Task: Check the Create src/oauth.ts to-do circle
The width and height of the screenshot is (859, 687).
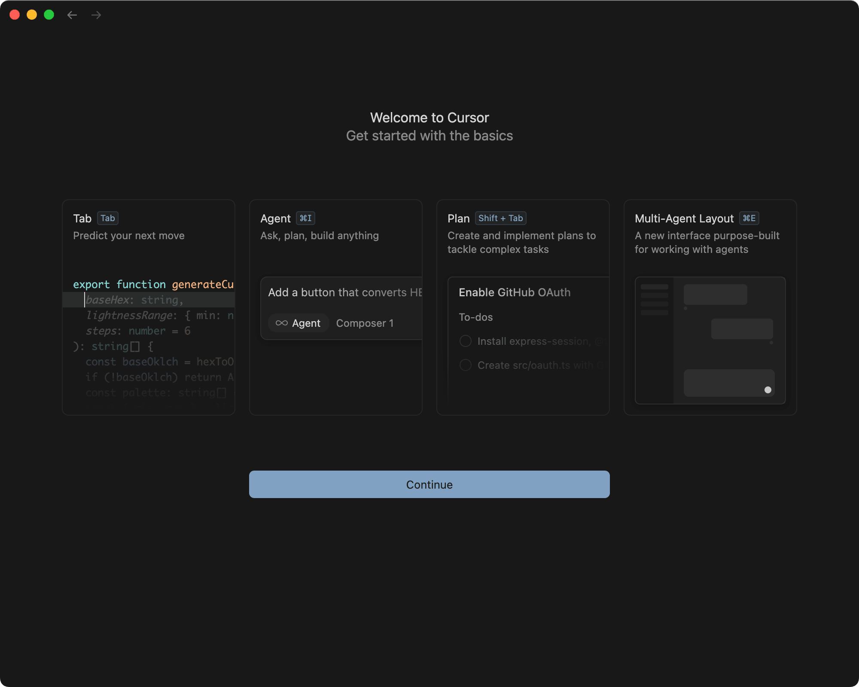Action: 466,365
